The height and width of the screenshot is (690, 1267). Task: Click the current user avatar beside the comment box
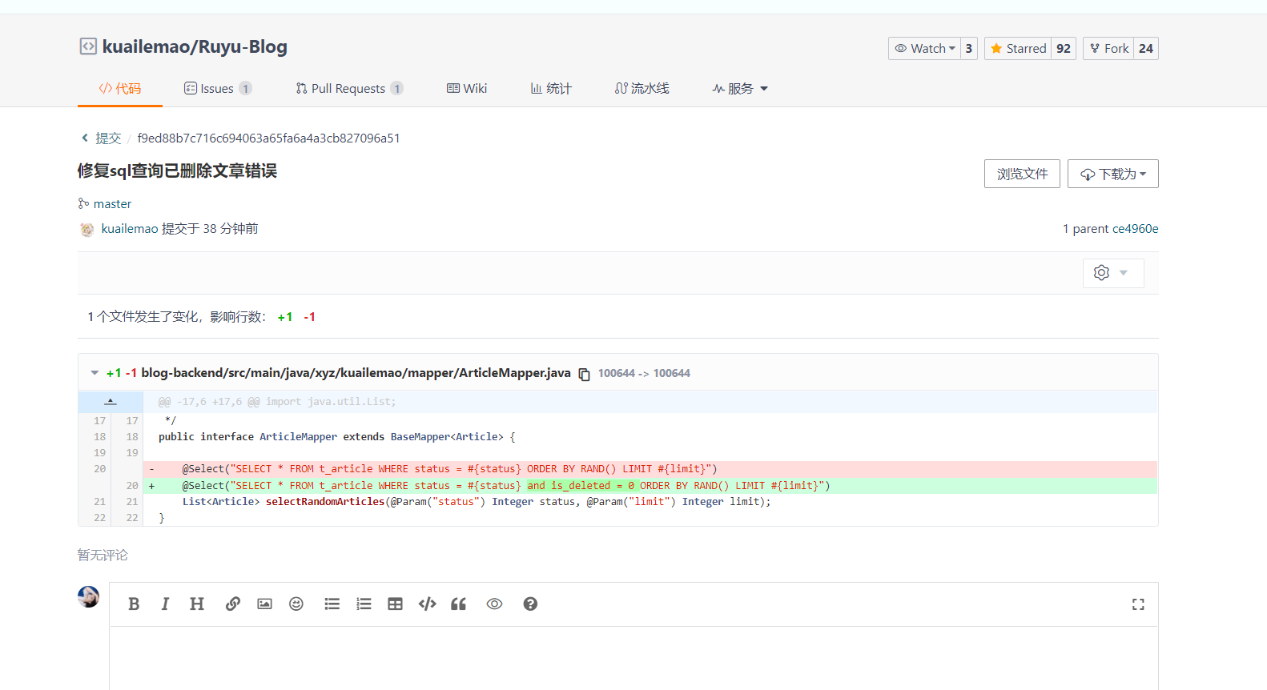point(88,596)
